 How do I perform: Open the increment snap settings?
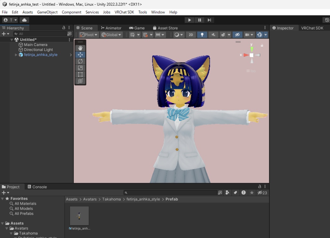pyautogui.click(x=160, y=35)
